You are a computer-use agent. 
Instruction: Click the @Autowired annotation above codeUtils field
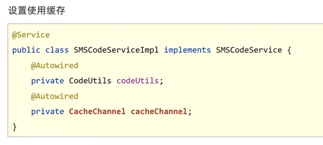coord(55,66)
